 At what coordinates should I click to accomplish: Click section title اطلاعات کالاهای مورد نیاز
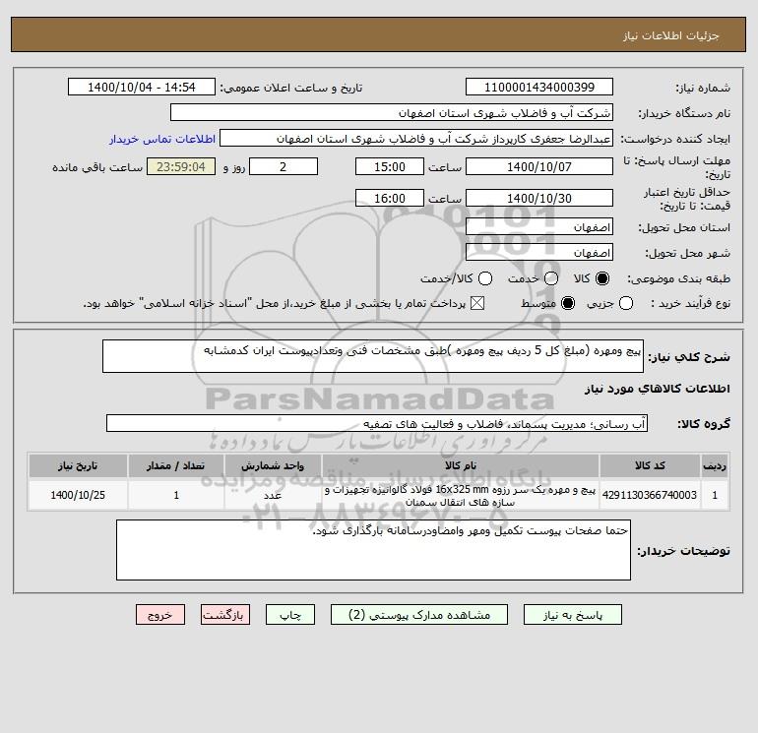coord(658,389)
